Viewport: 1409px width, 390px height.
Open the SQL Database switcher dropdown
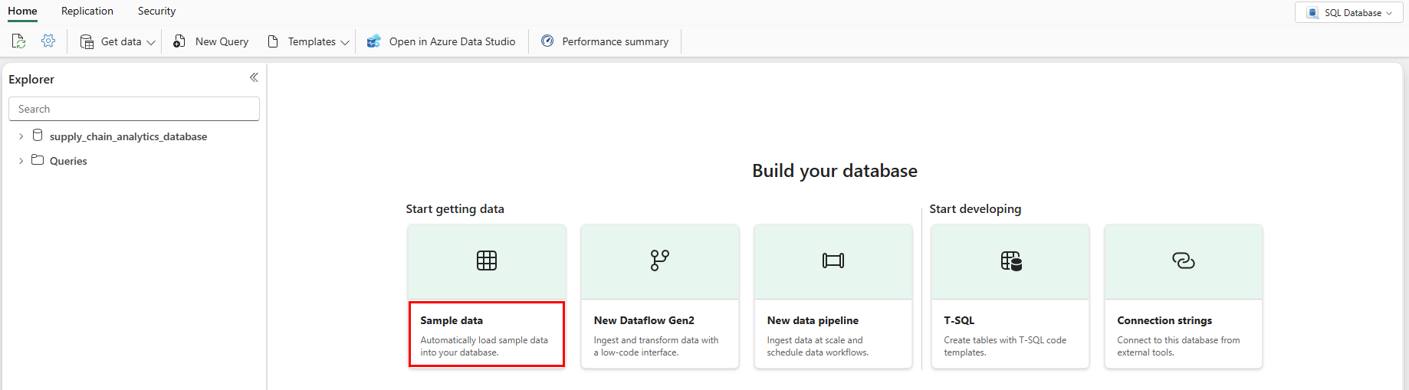pyautogui.click(x=1348, y=12)
